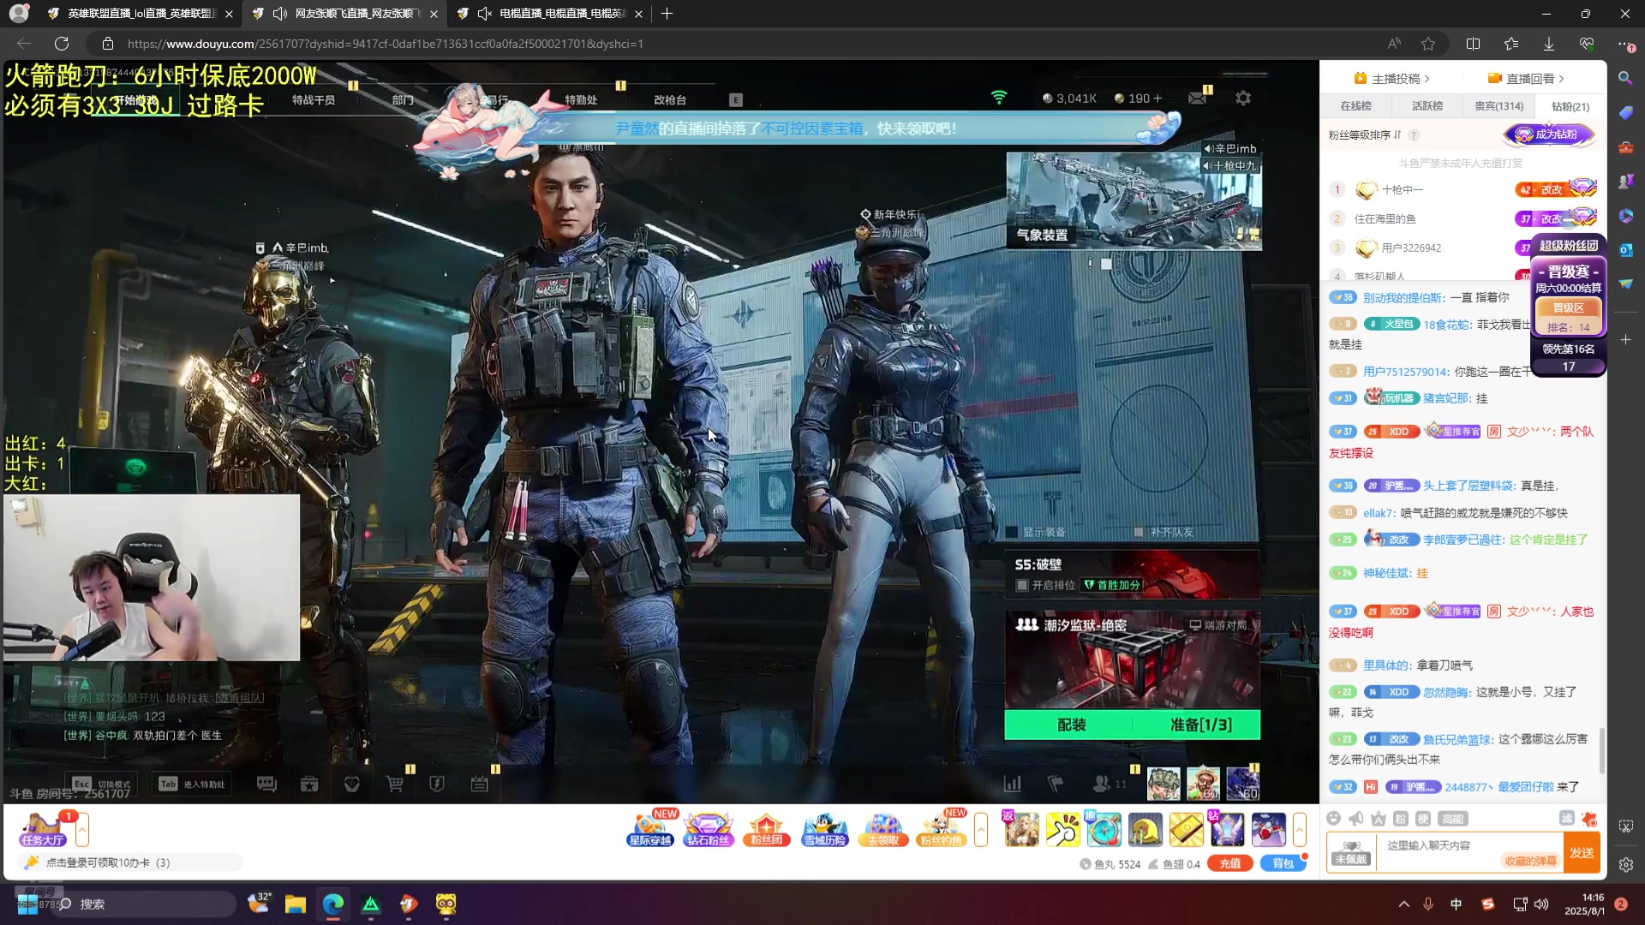Toggle fan level sort order 粉丝等级排序

coord(1365,134)
